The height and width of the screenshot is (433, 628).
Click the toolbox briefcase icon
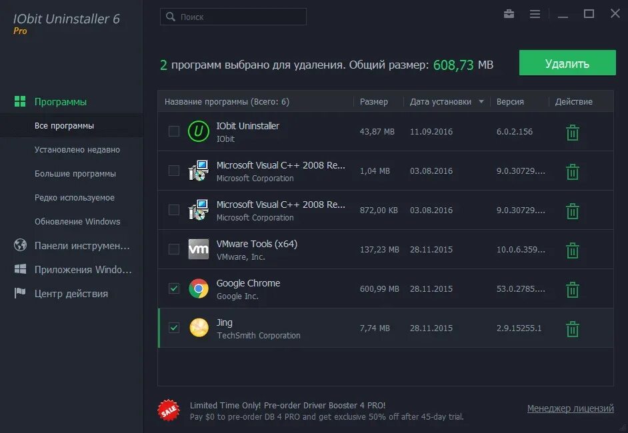click(509, 14)
